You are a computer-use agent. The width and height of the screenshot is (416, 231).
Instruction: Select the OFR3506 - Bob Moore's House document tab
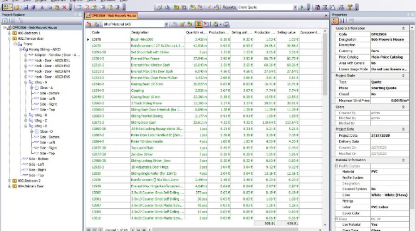pyautogui.click(x=111, y=16)
